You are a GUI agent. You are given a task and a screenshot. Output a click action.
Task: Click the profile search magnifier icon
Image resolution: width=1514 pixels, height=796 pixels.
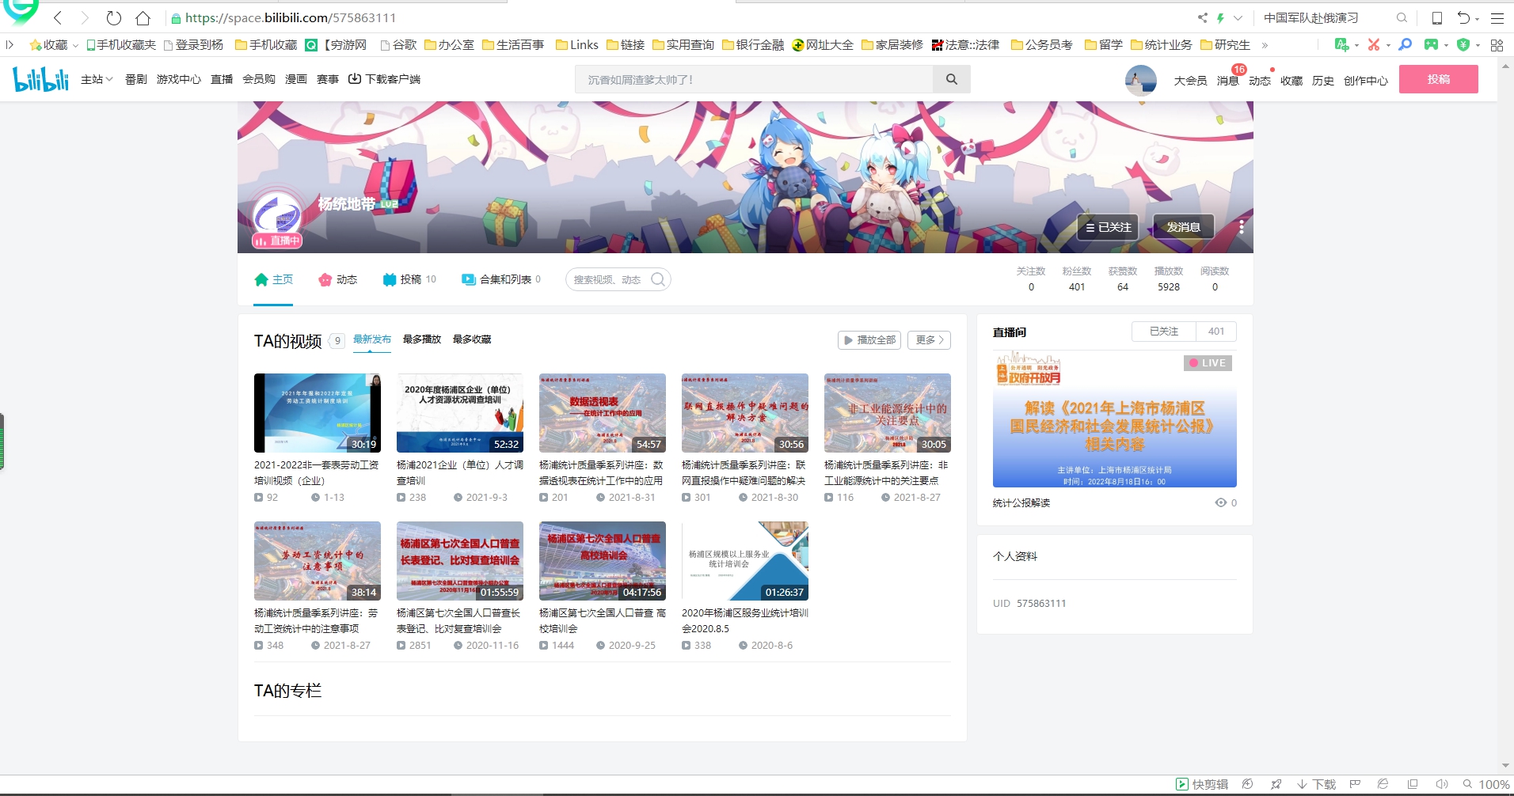click(657, 279)
